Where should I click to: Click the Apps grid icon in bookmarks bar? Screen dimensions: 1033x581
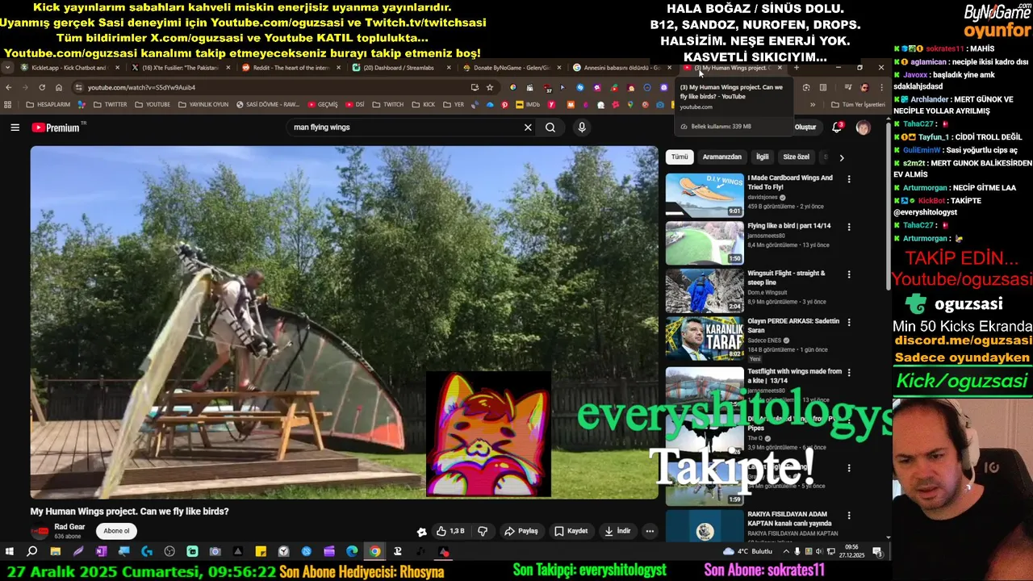pos(8,104)
